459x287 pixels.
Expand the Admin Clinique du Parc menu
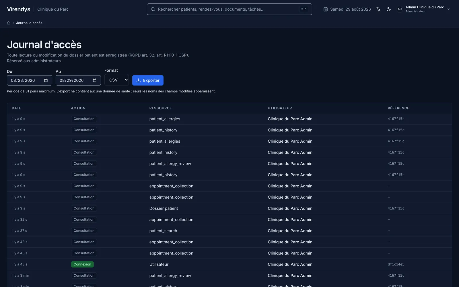point(448,9)
